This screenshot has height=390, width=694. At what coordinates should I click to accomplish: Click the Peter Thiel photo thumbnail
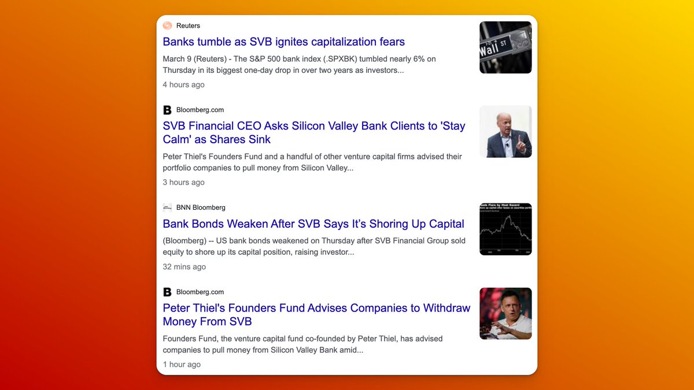pos(505,313)
